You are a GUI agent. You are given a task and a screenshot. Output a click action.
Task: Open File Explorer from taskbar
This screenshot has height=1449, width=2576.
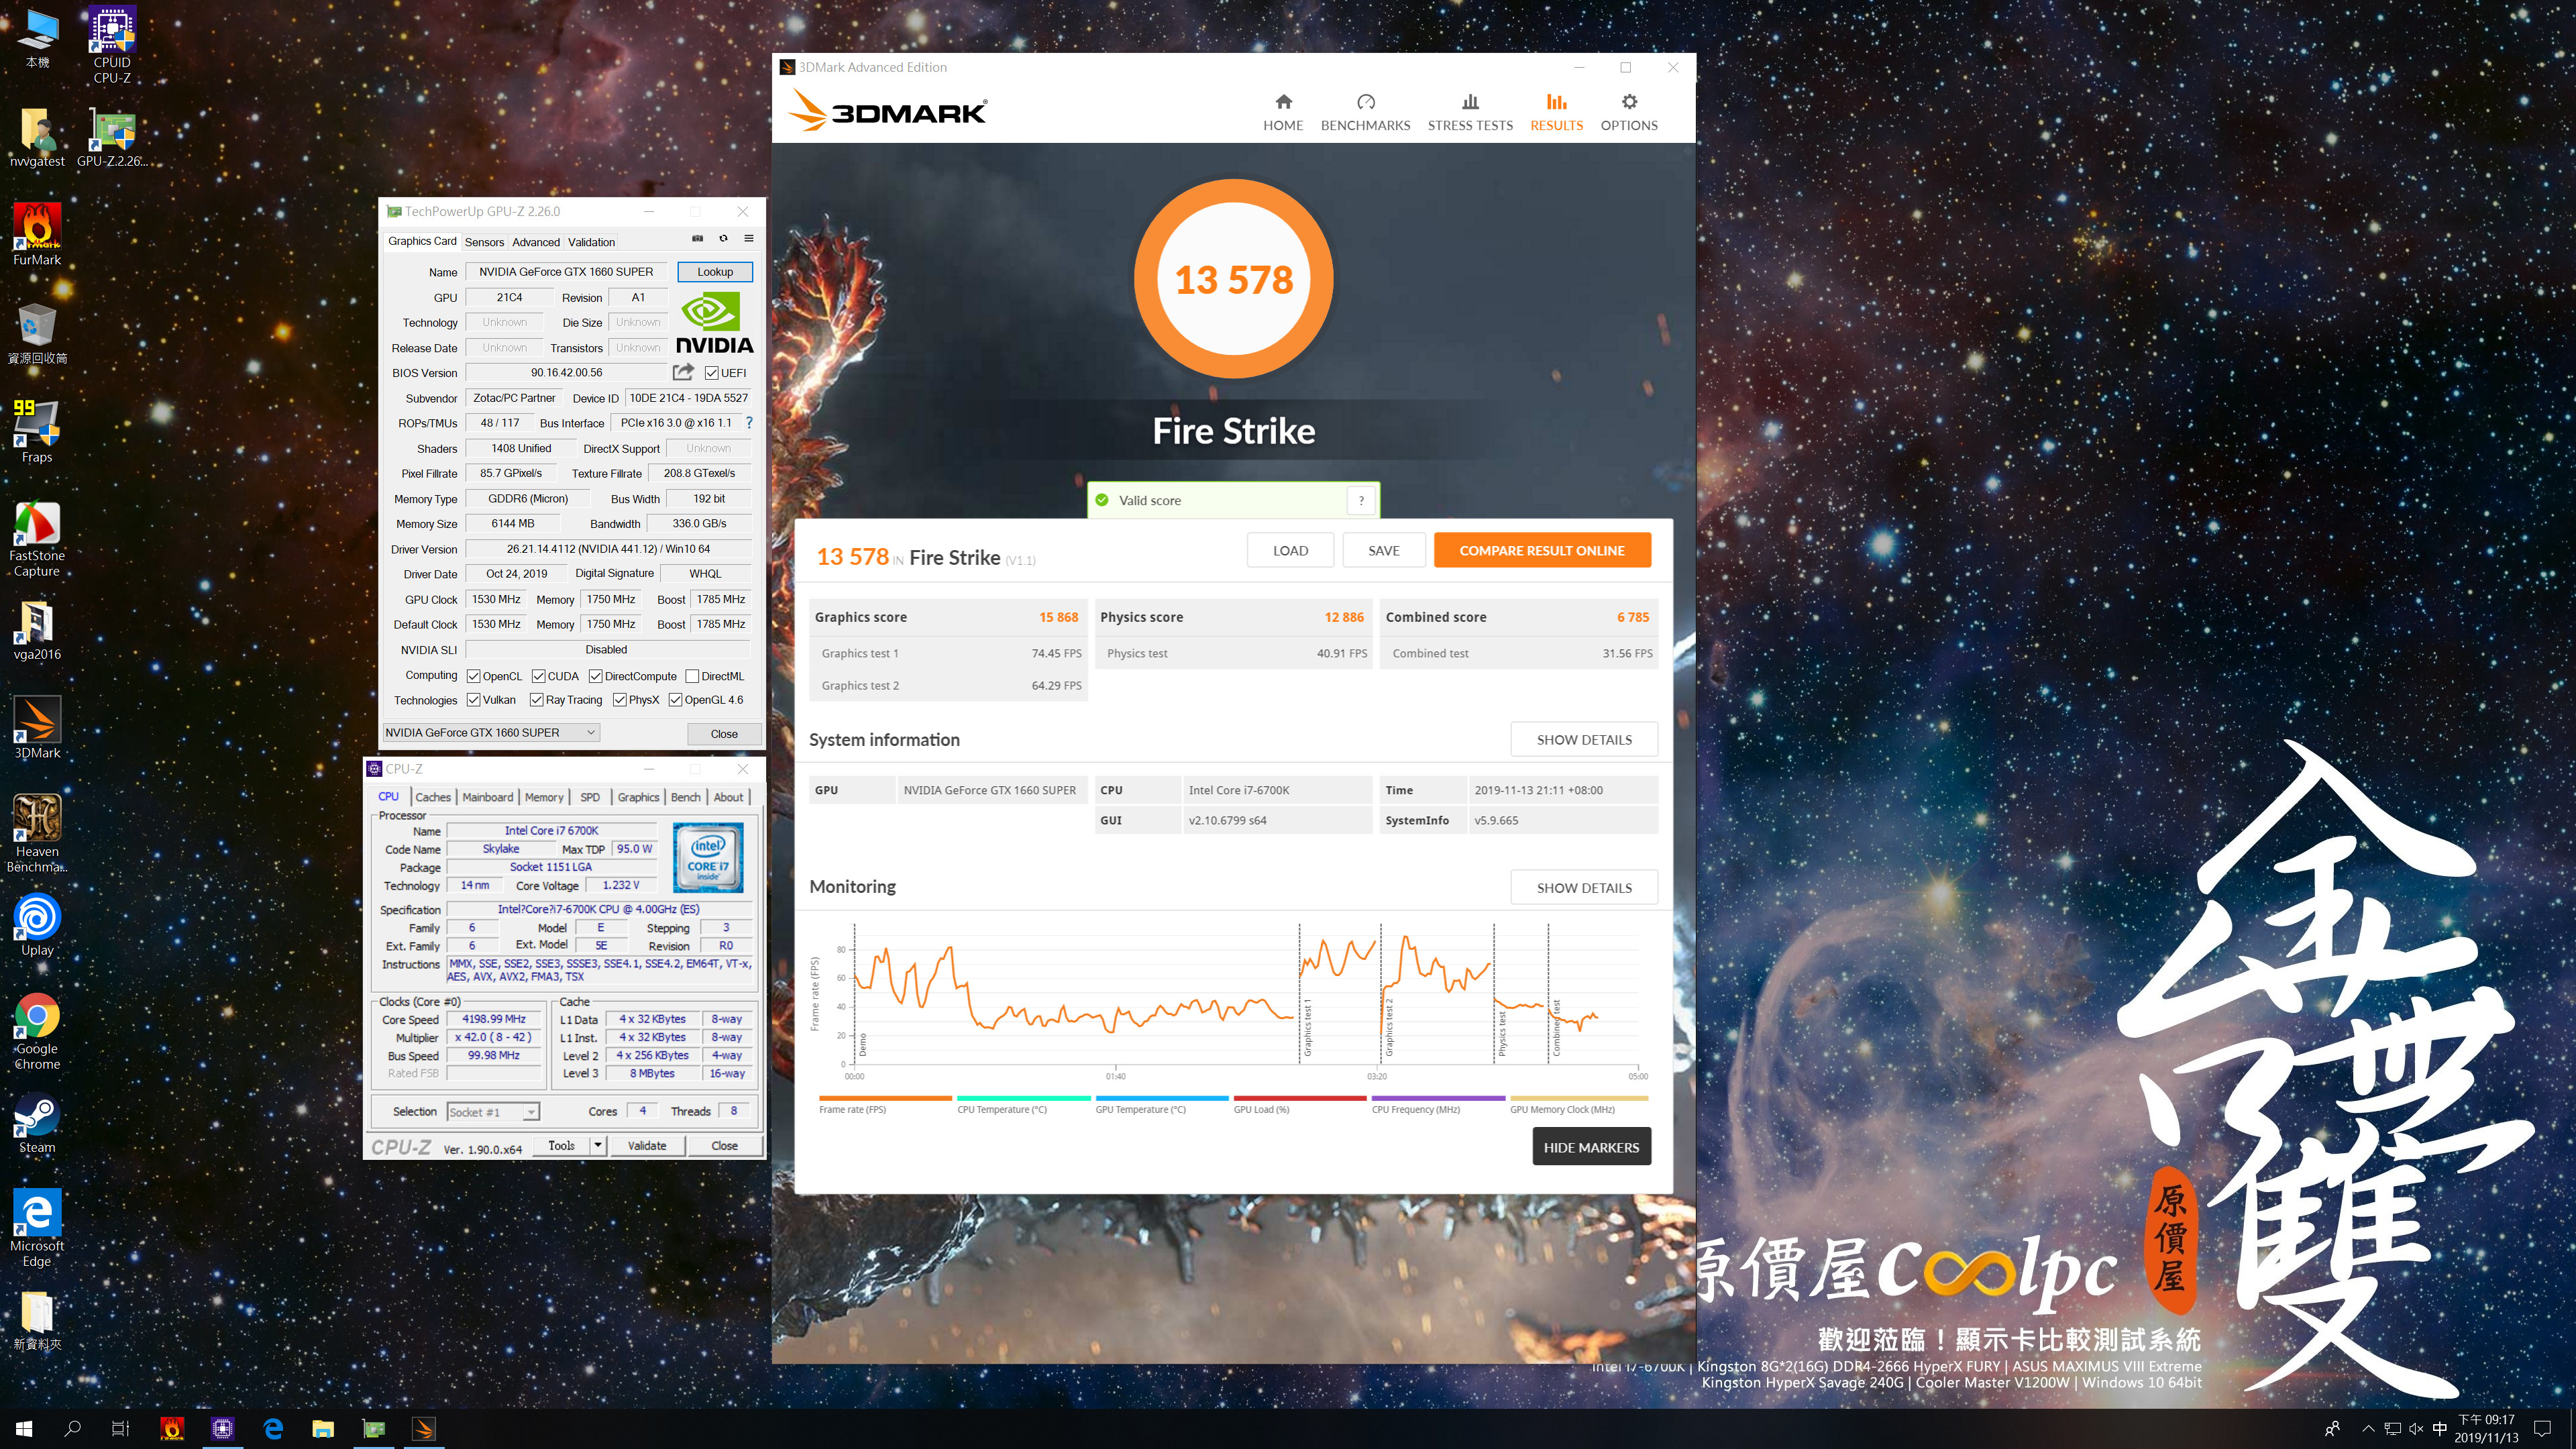(322, 1429)
